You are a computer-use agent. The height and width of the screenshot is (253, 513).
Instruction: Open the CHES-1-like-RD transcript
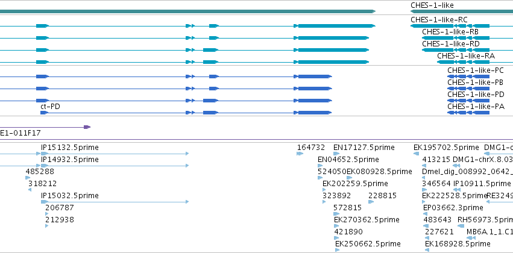(x=451, y=44)
